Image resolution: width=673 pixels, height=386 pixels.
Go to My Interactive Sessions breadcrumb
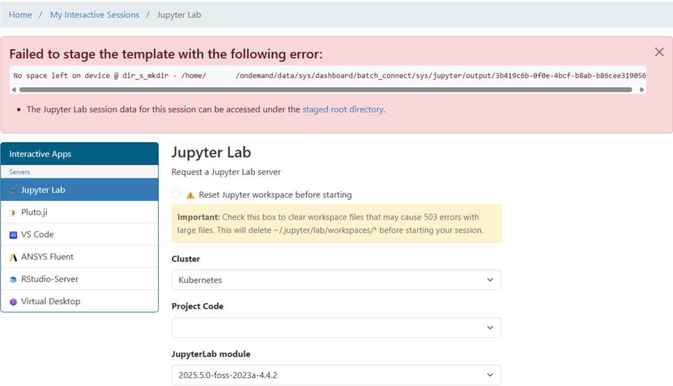(95, 15)
